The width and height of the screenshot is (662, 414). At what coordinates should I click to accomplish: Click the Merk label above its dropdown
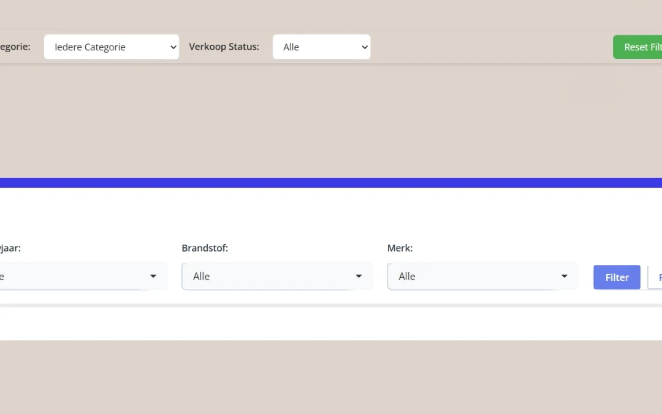pos(400,248)
